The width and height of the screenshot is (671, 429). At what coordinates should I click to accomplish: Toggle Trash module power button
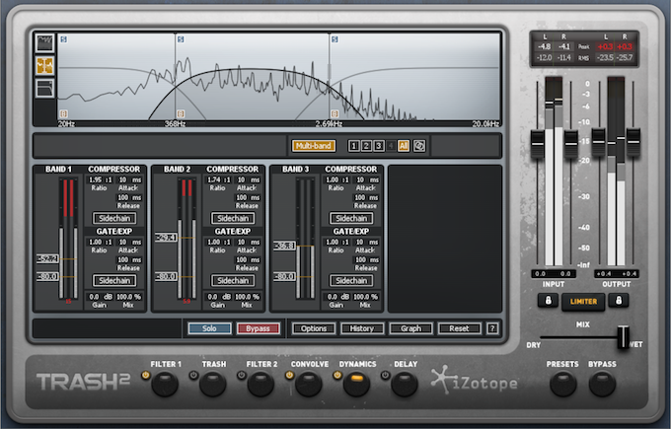[193, 375]
